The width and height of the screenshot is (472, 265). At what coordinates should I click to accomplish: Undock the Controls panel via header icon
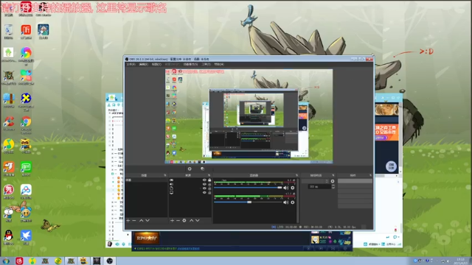(370, 175)
